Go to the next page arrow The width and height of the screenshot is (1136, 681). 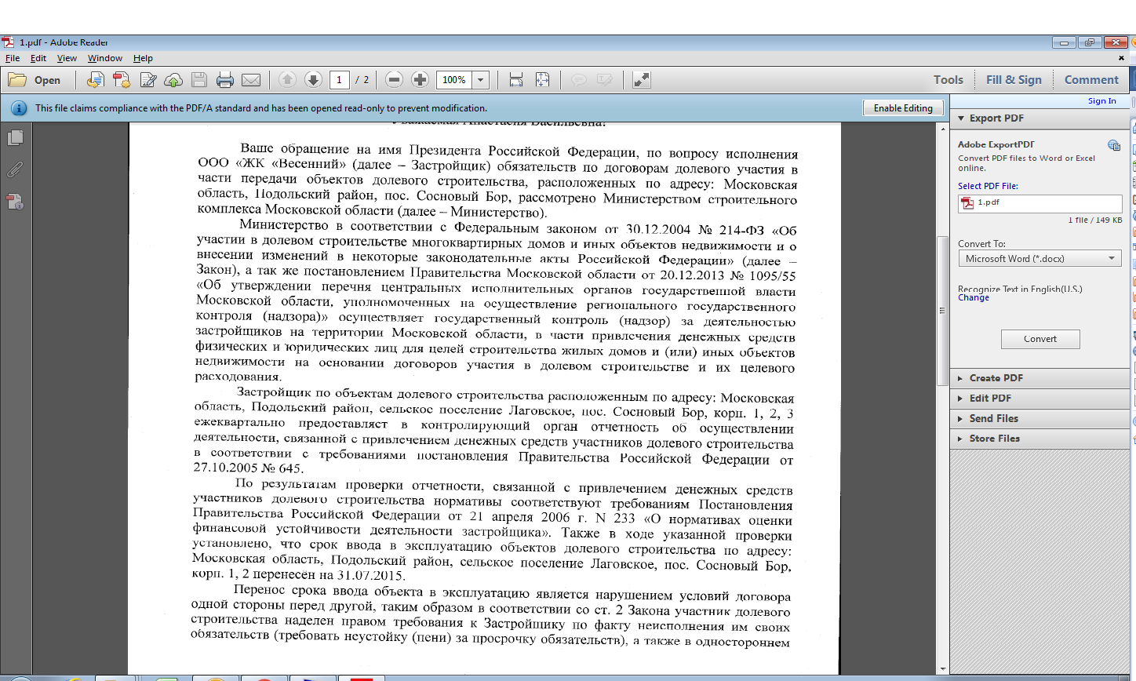coord(313,80)
